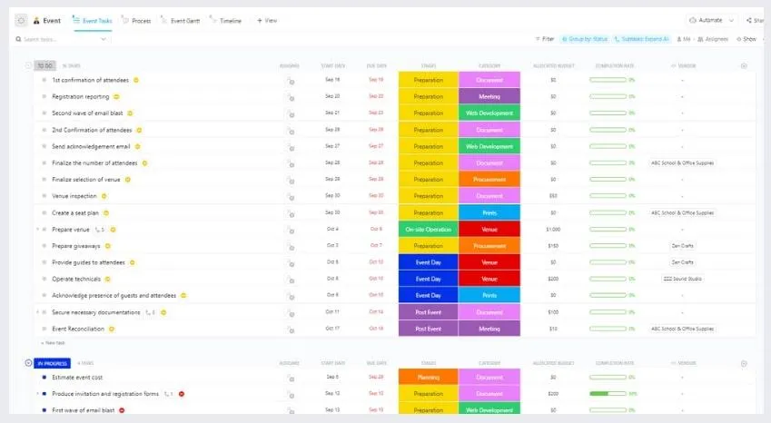Click the search tasks magnifier icon
The image size is (771, 423).
19,39
